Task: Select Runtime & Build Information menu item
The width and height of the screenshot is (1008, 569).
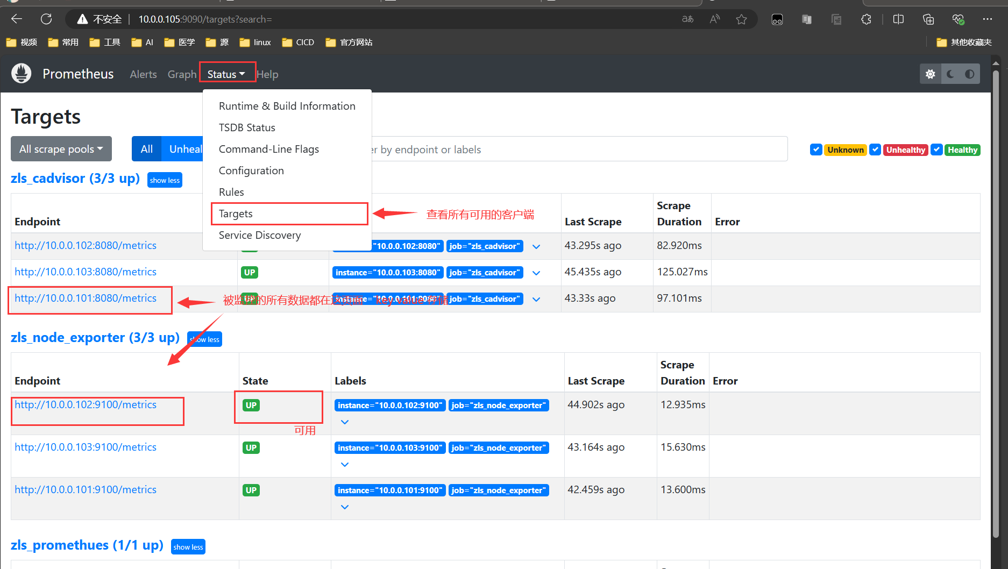Action: (x=287, y=106)
